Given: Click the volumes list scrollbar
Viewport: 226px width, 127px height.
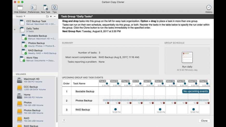Looking at the screenshot, I should point(57,100).
